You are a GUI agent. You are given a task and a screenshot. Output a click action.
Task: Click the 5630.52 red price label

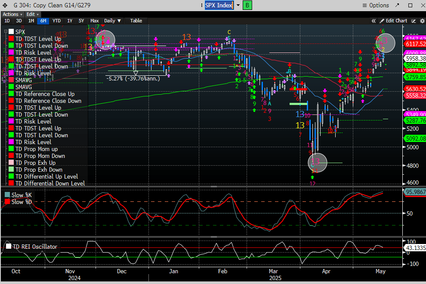pos(415,89)
